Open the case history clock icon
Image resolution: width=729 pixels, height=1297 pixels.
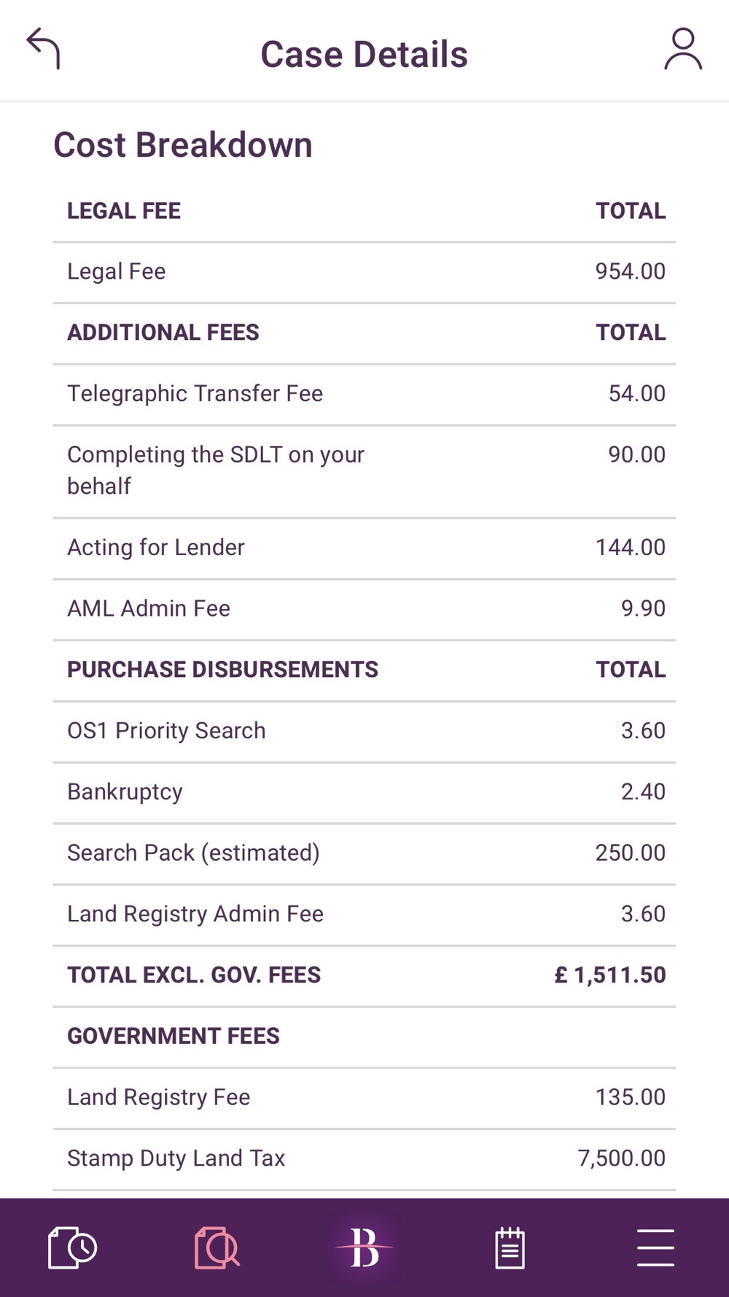click(x=72, y=1247)
